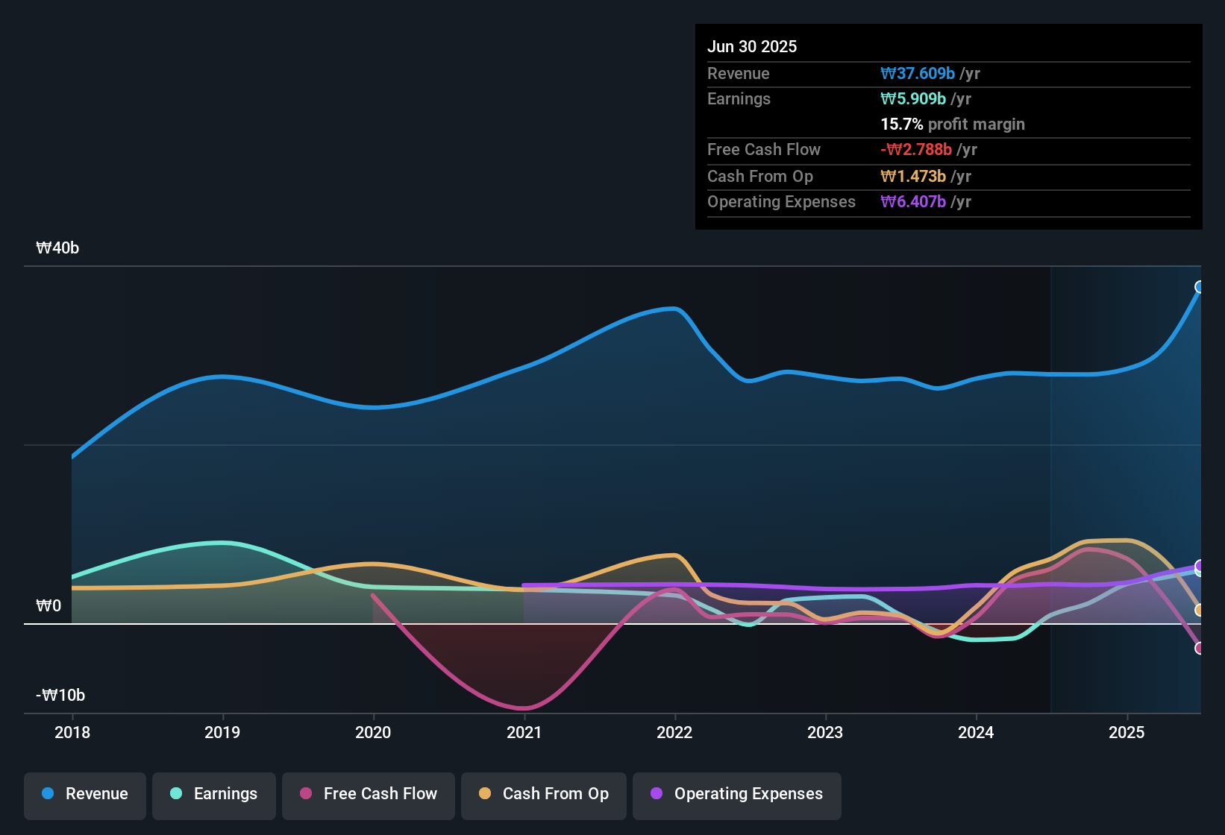Click the ₩5.909b earnings value
The height and width of the screenshot is (835, 1225).
coord(913,99)
